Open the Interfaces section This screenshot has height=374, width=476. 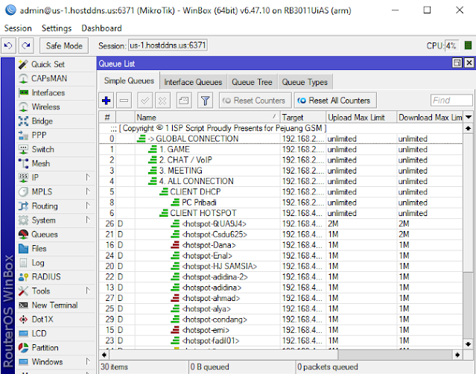click(x=48, y=92)
